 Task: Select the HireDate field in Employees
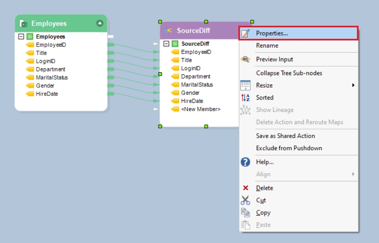click(x=47, y=94)
